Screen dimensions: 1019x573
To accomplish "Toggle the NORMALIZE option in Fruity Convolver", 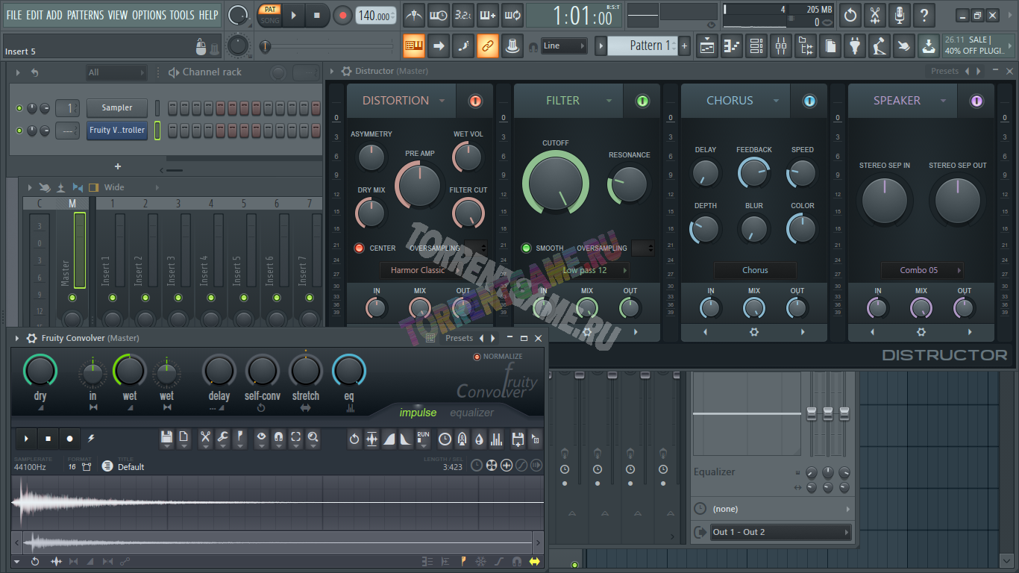I will coord(477,357).
